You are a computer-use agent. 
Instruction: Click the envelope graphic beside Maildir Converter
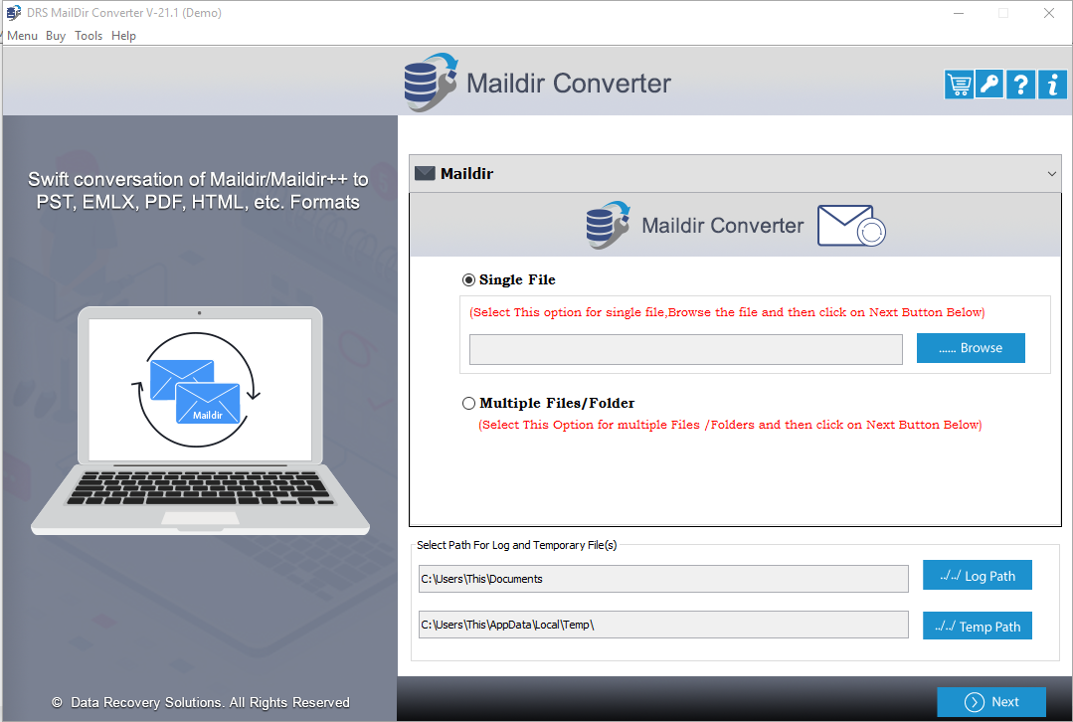click(850, 226)
